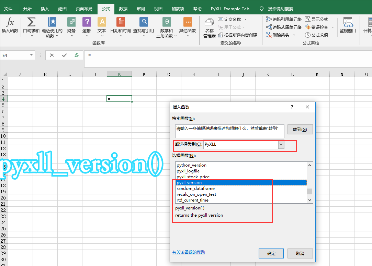Open the PyXLL Example Tab
372x266 pixels.
[230, 9]
